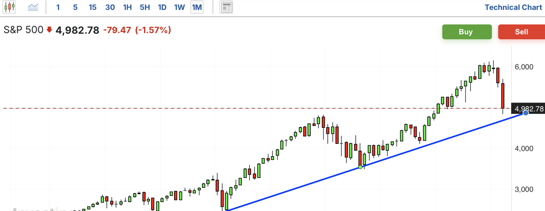Click the green Buy button
The width and height of the screenshot is (545, 211).
(x=467, y=32)
